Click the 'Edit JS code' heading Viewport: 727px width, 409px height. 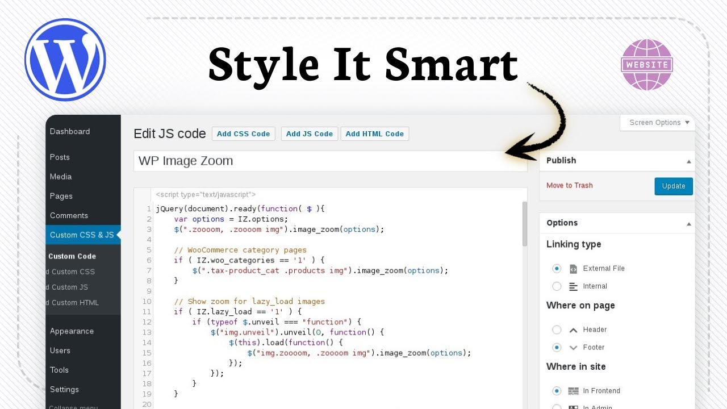click(x=170, y=134)
